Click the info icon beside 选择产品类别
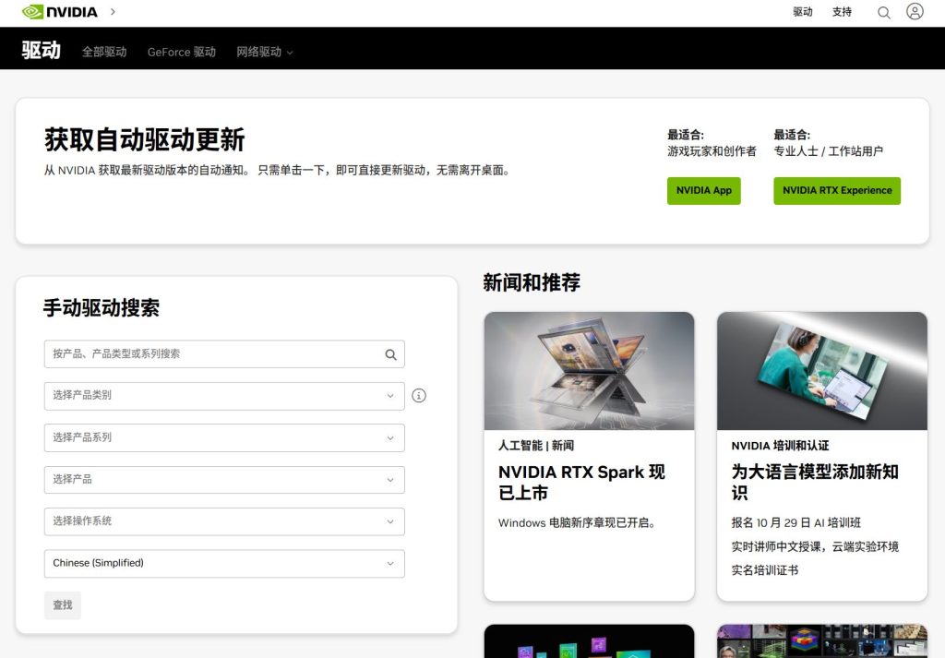The height and width of the screenshot is (658, 945). 419,396
